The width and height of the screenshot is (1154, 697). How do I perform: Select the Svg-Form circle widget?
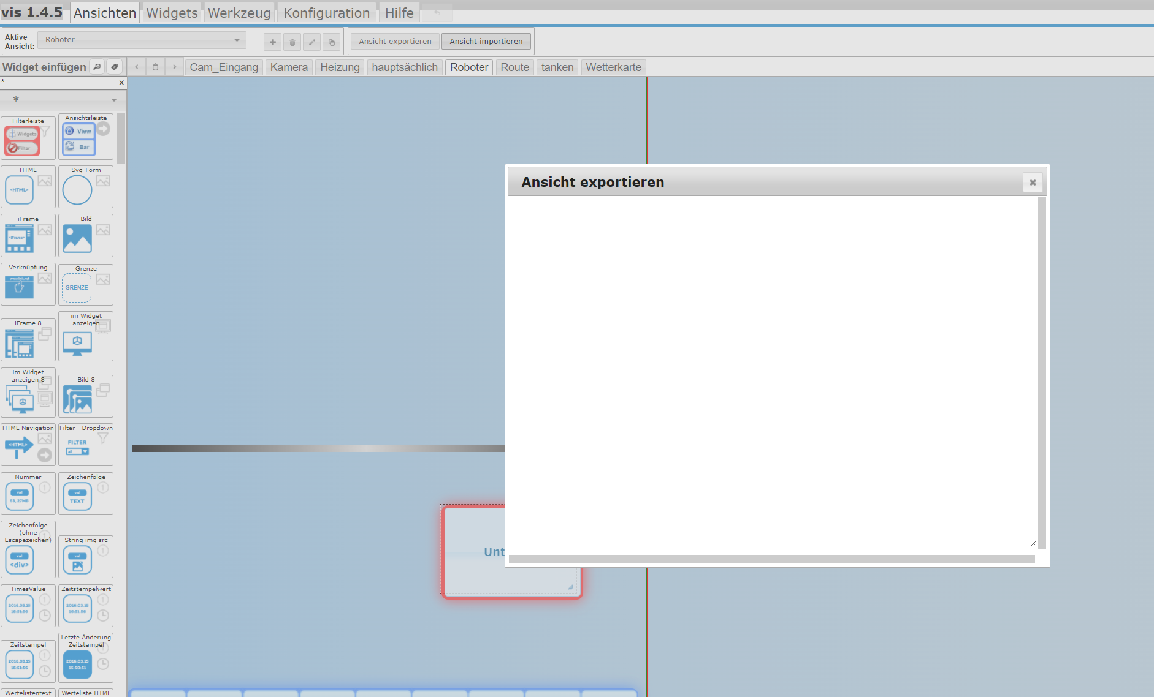(86, 187)
